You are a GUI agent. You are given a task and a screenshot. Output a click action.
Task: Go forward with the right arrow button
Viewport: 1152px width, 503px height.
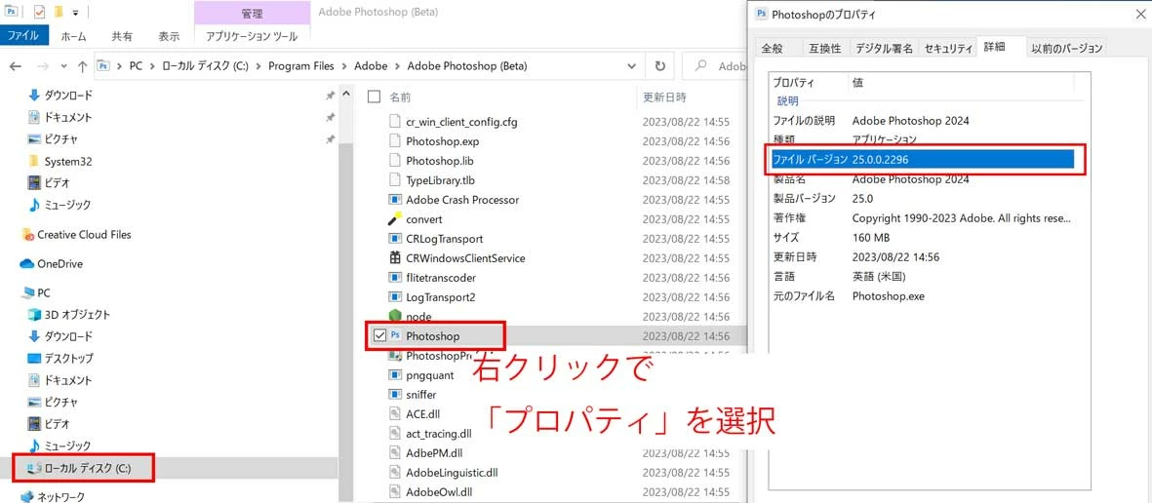[x=43, y=66]
